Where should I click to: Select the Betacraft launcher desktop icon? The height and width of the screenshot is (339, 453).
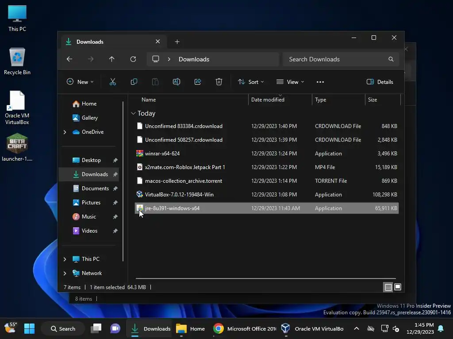point(17,147)
